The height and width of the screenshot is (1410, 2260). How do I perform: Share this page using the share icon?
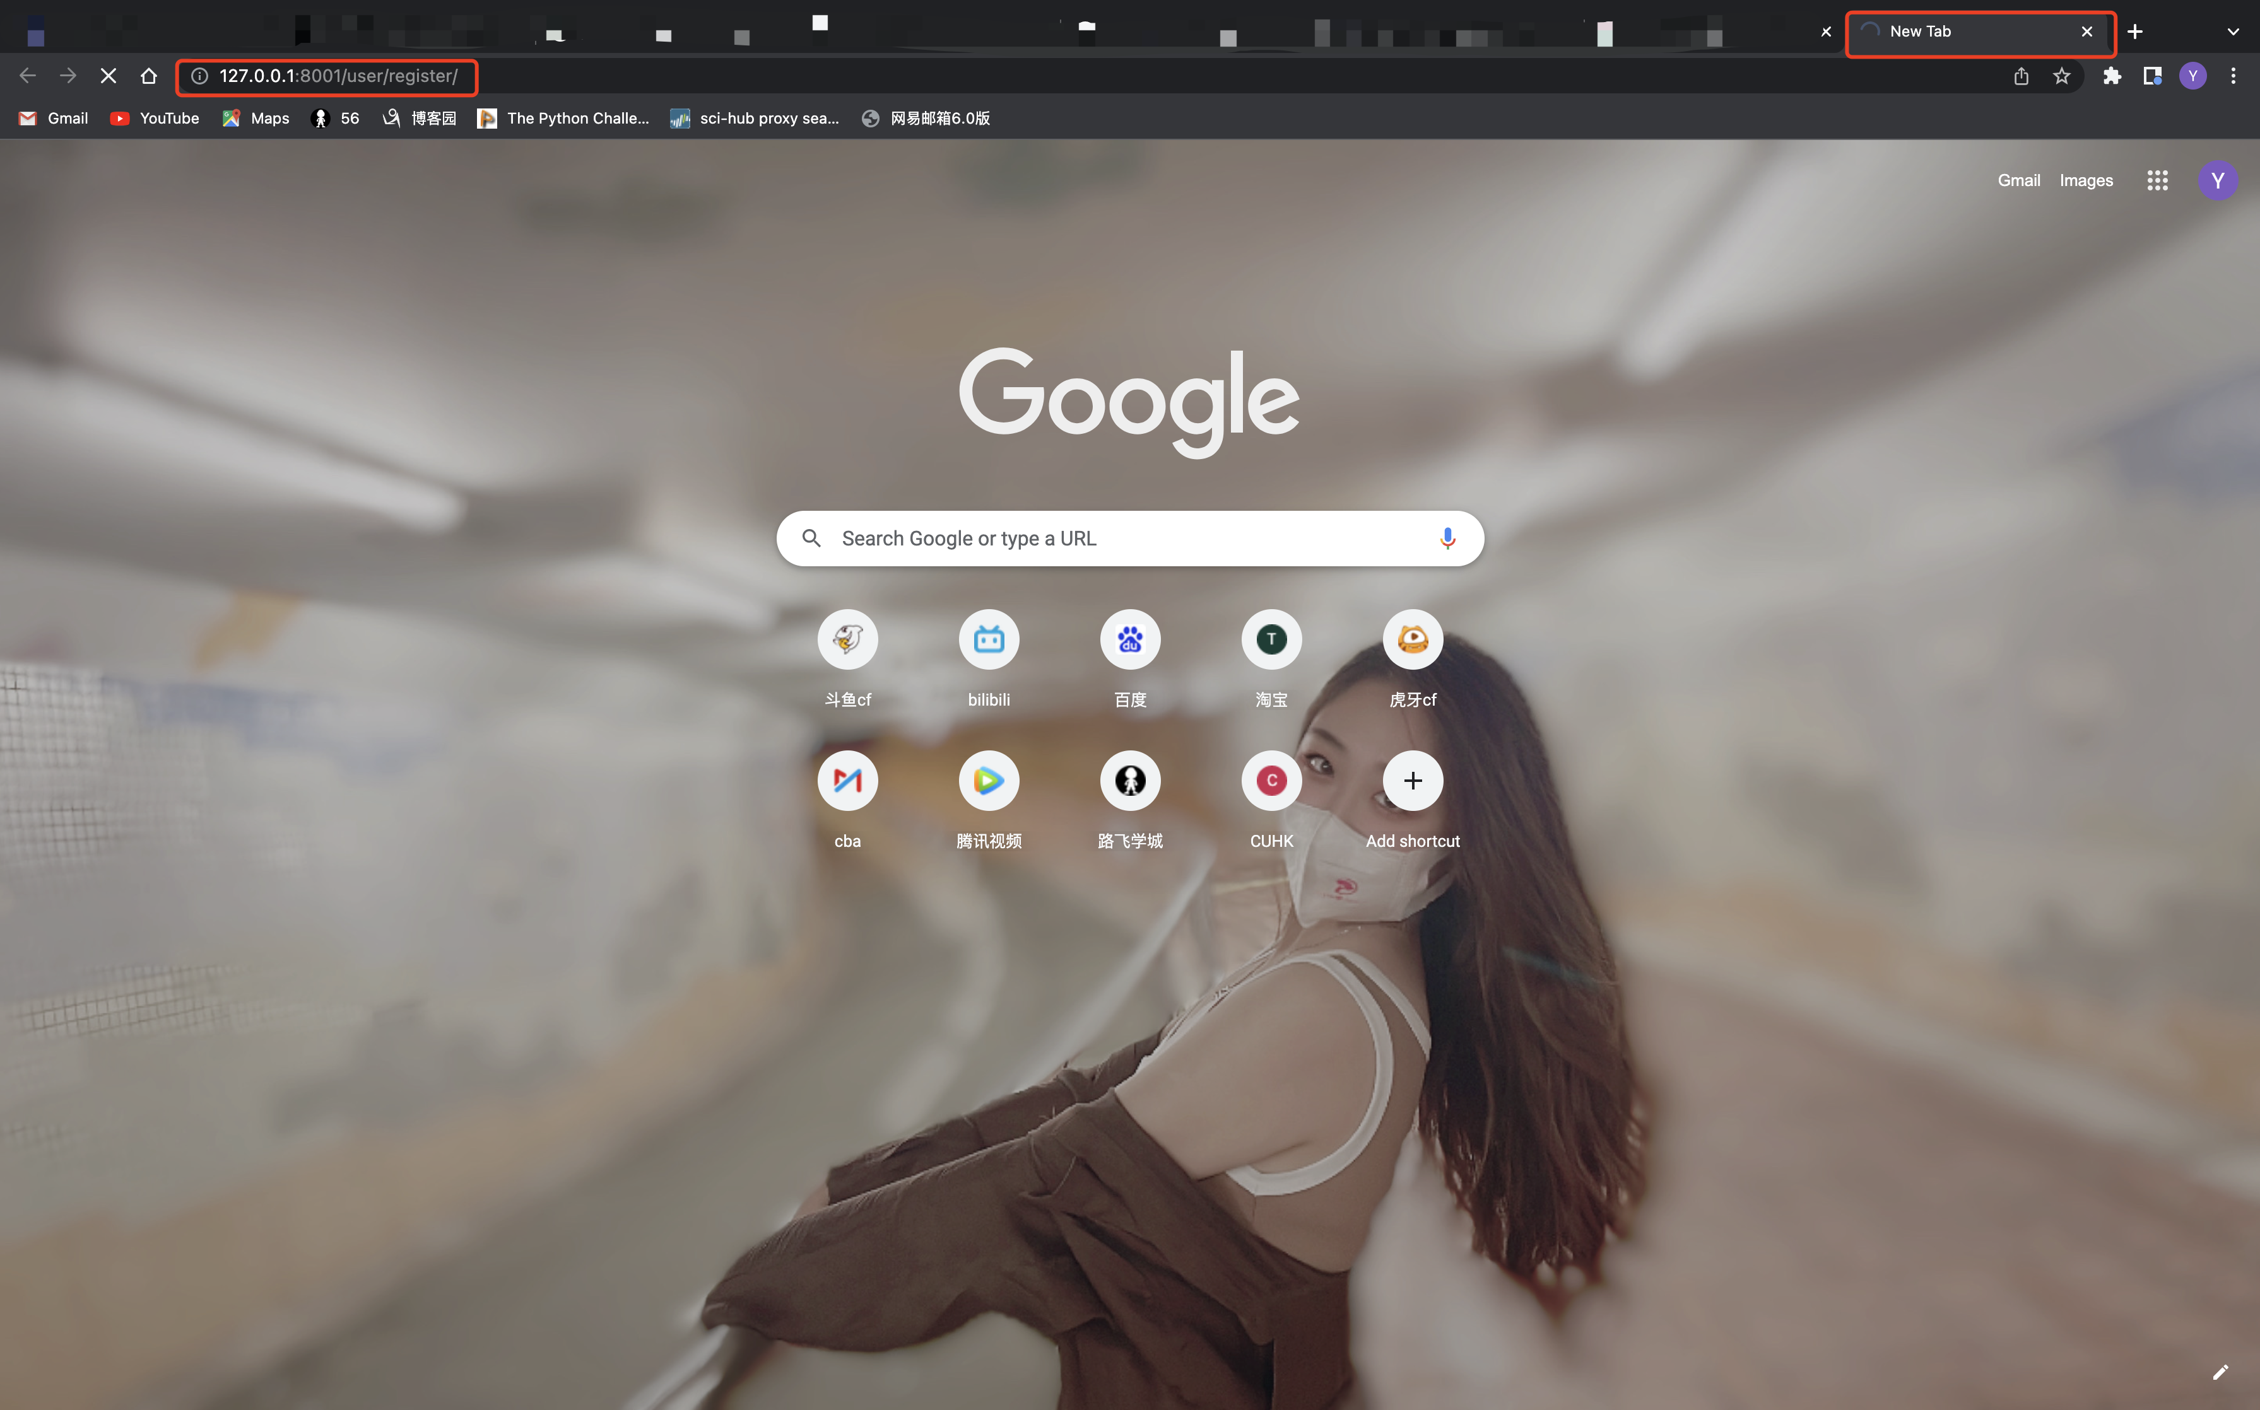point(2021,76)
